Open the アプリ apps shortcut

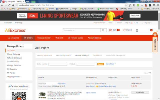pos(4,9)
